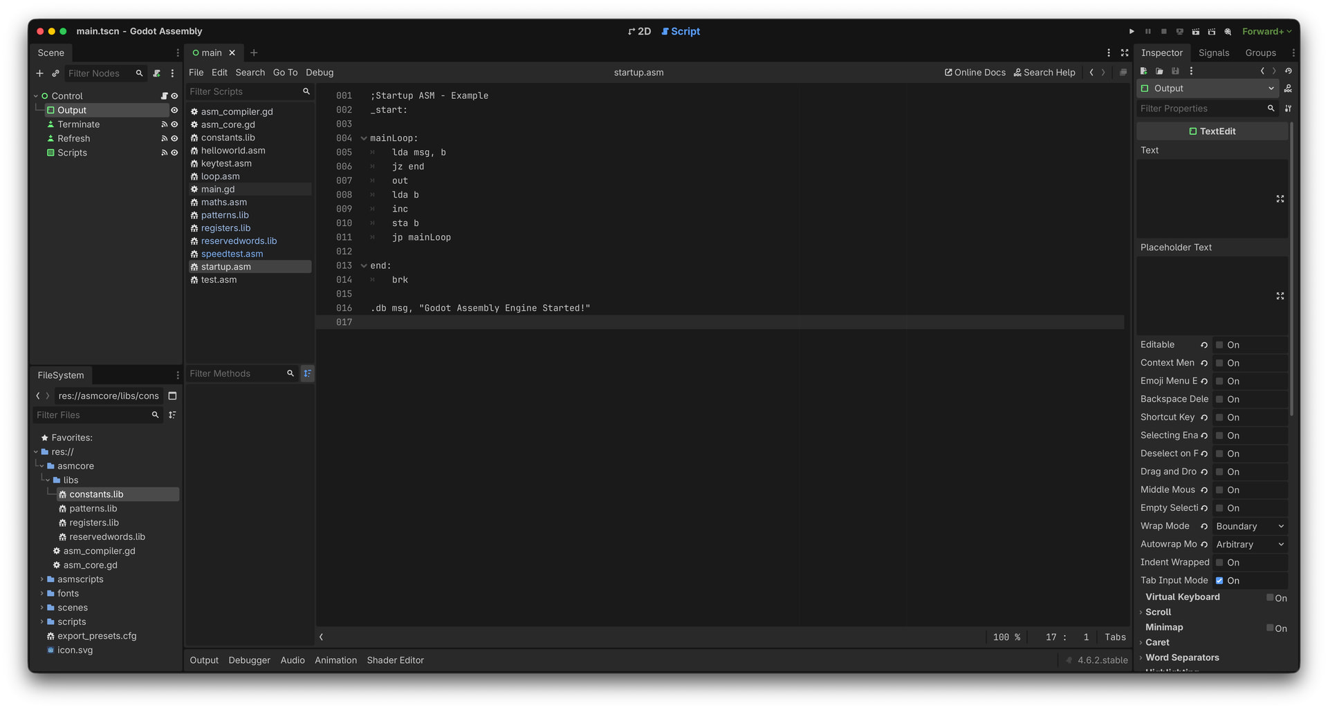Screen dimensions: 1328x710
Task: Click the Filter Scripts search field
Action: point(243,91)
